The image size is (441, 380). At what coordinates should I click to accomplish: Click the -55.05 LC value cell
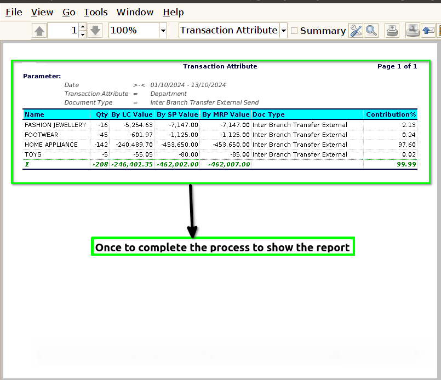(143, 154)
